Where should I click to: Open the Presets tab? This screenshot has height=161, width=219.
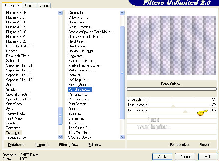coord(30,6)
